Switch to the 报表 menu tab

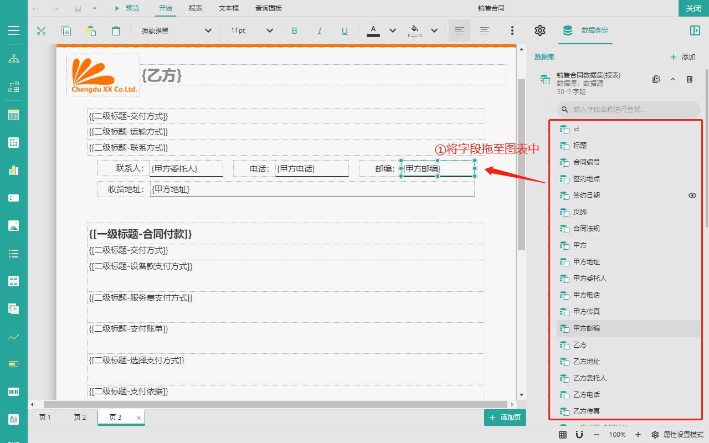(x=196, y=8)
